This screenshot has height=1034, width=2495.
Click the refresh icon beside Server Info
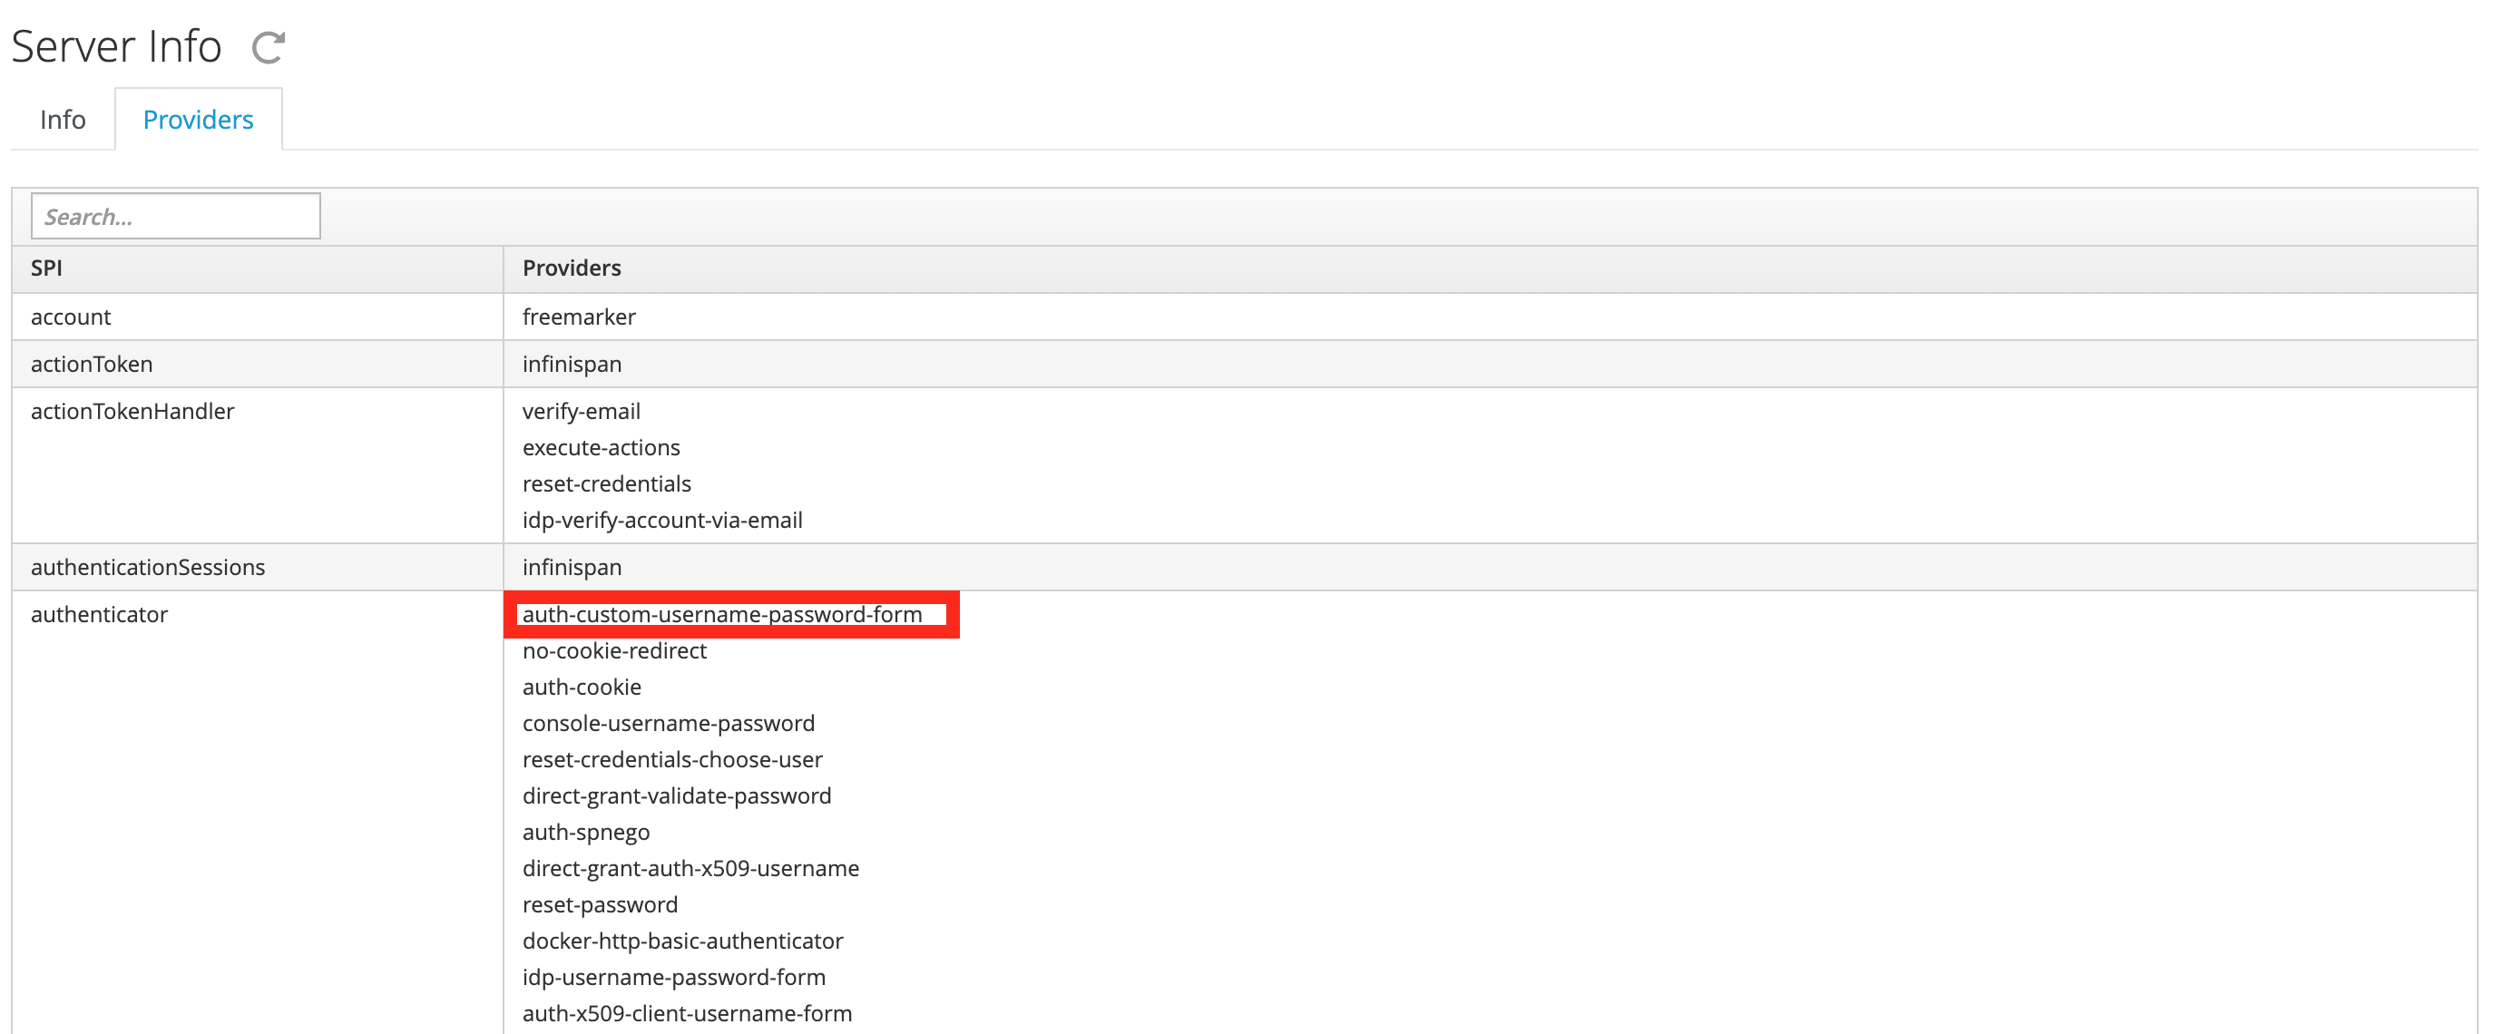pos(268,47)
